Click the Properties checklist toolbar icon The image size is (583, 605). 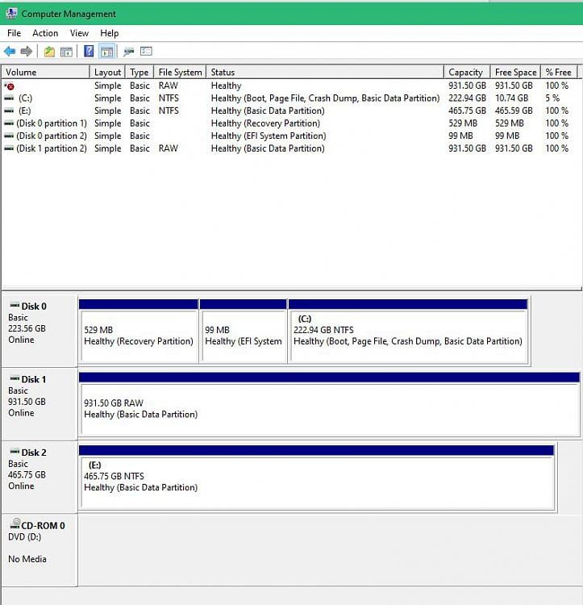[146, 52]
